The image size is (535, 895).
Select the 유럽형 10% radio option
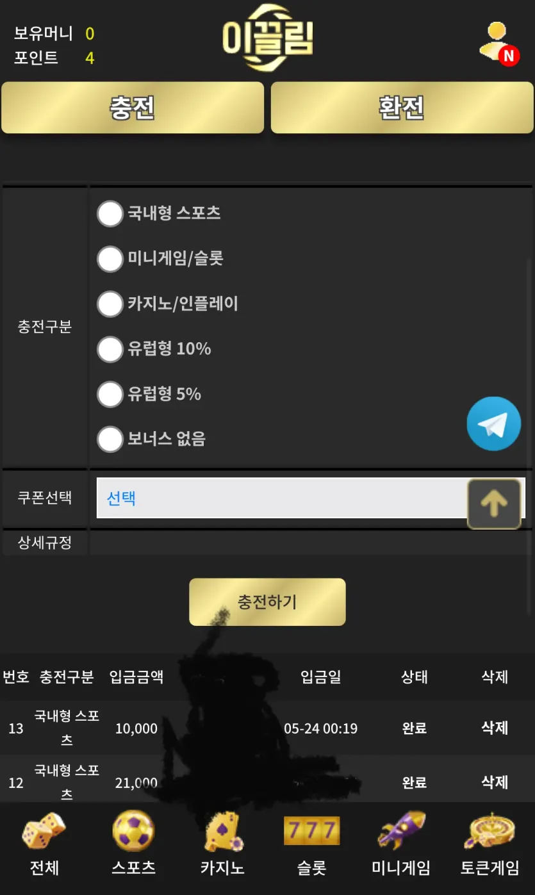tap(110, 349)
